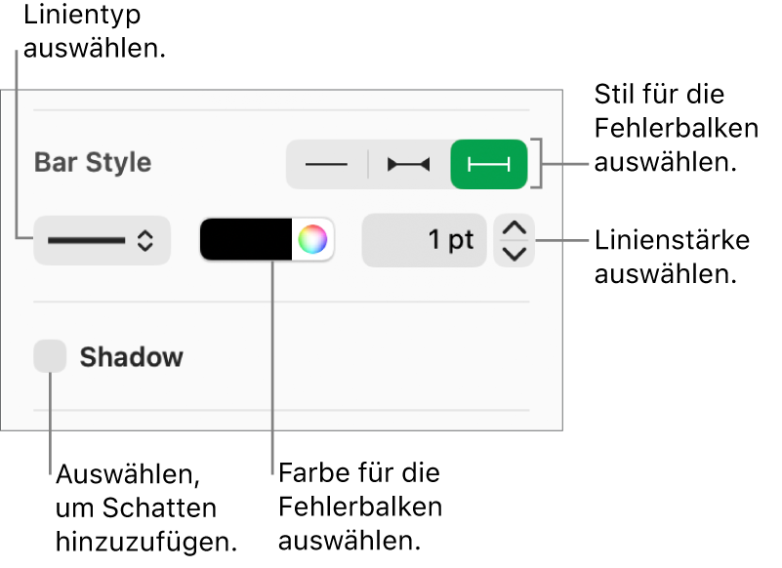Select the plain line bar style
Screen dimensions: 782x568
(x=327, y=164)
